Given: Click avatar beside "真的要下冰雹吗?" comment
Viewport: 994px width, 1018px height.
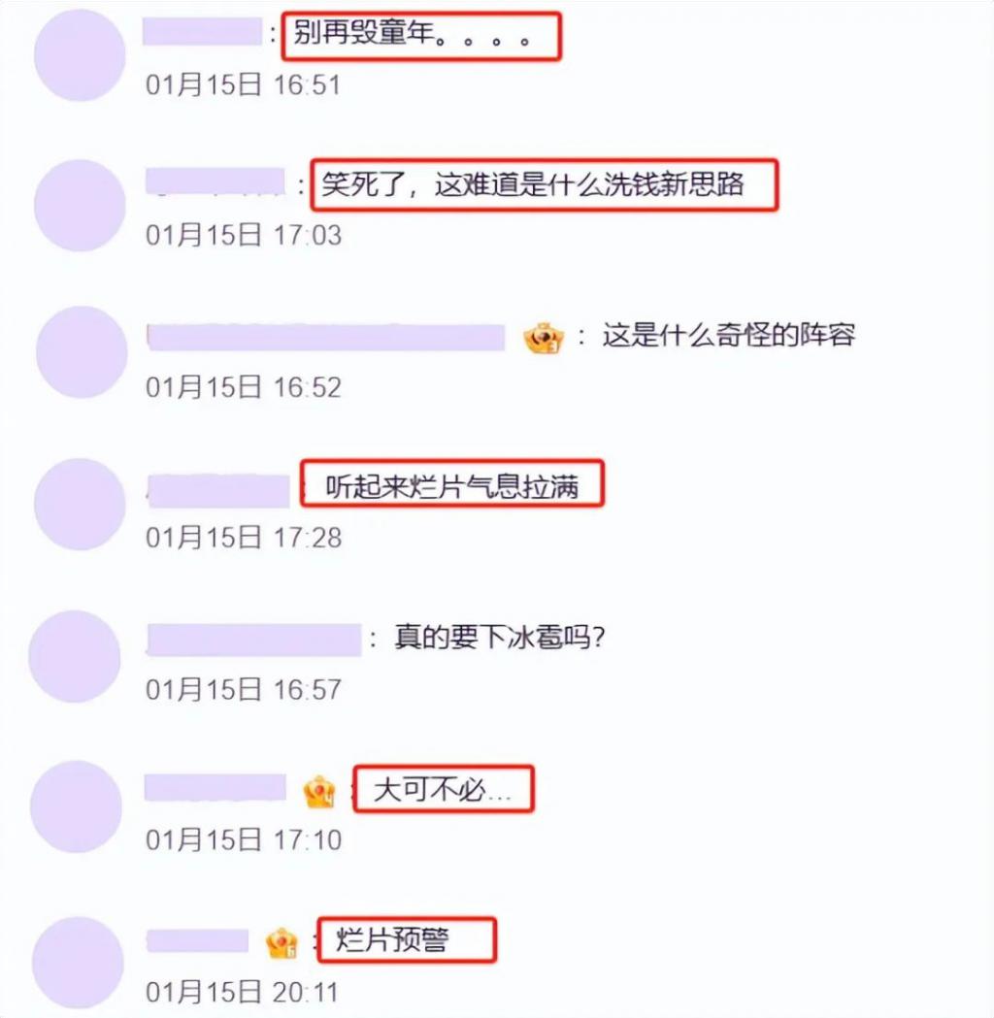Looking at the screenshot, I should pos(75,656).
